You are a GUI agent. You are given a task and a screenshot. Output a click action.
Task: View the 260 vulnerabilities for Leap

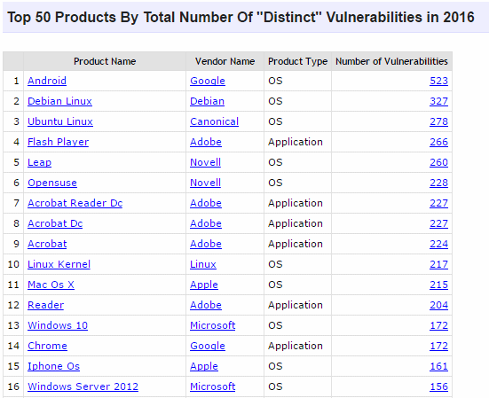coord(438,162)
